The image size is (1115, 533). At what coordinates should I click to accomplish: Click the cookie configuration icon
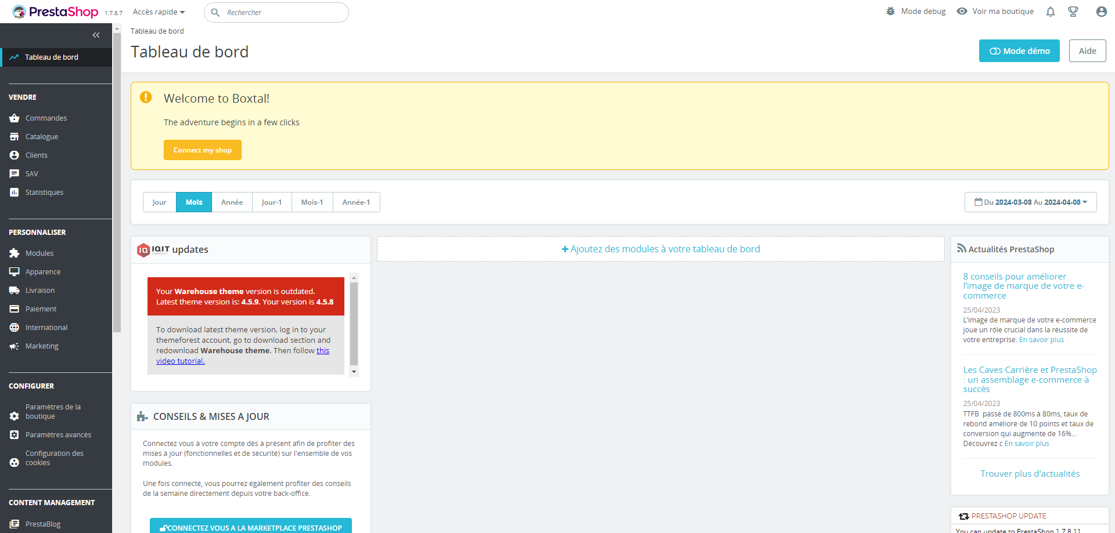click(x=15, y=463)
